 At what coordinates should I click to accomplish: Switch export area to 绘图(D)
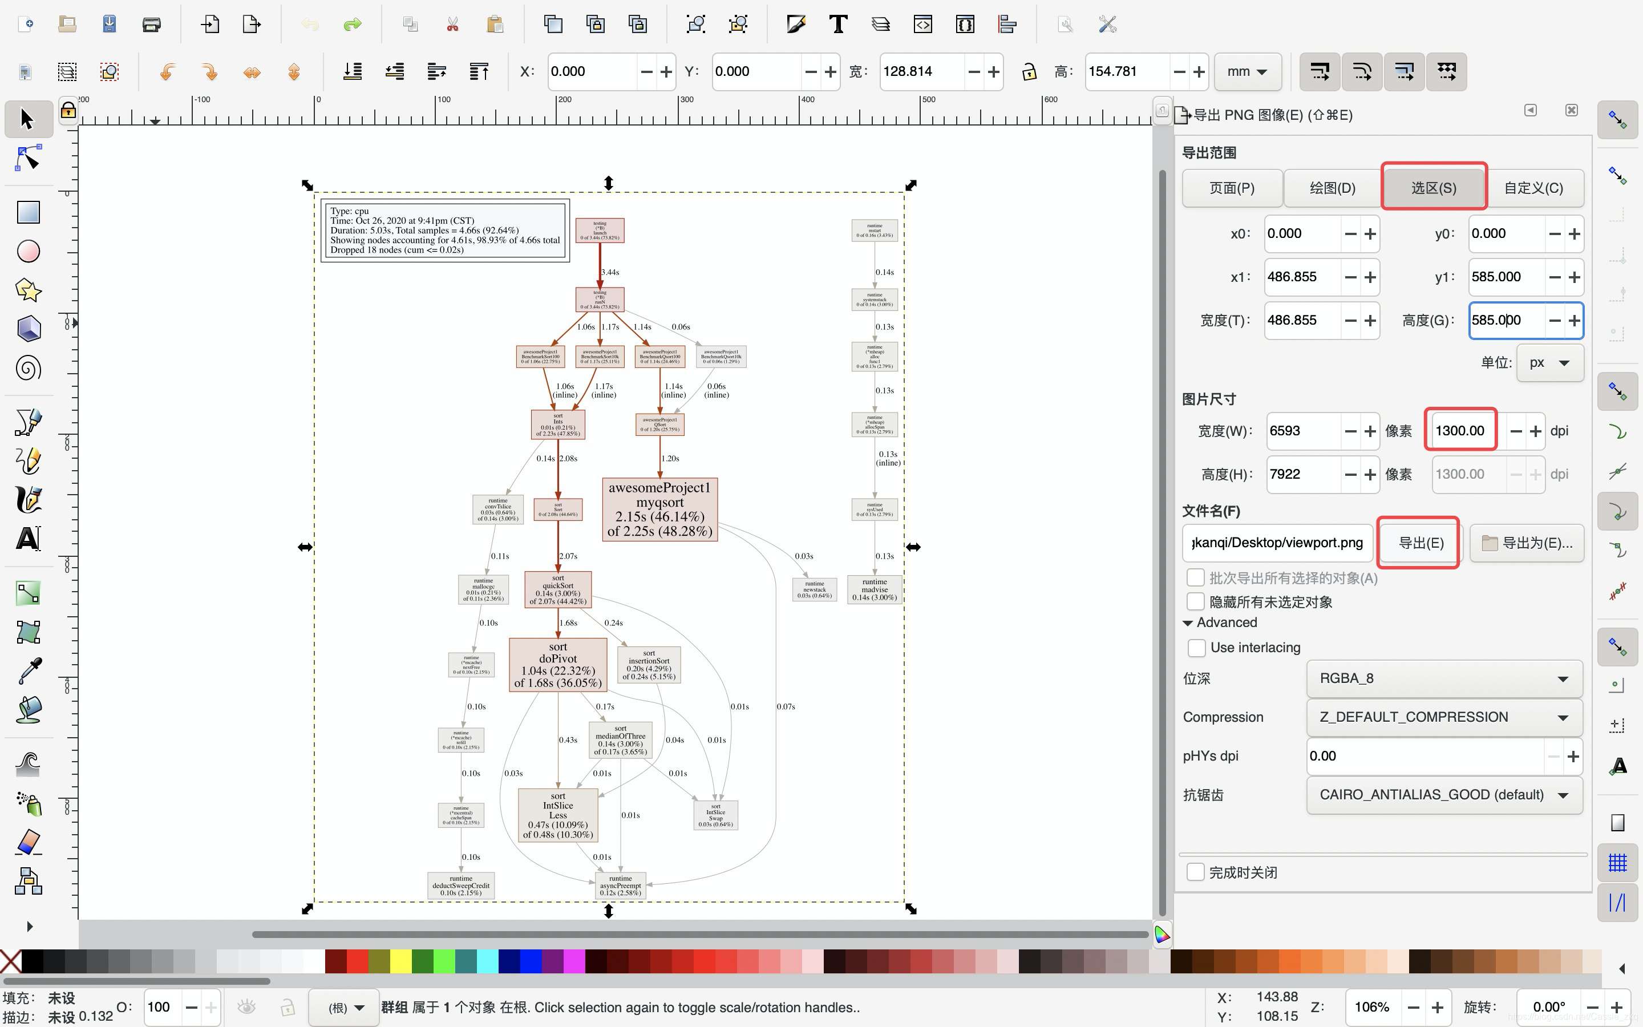click(1332, 188)
